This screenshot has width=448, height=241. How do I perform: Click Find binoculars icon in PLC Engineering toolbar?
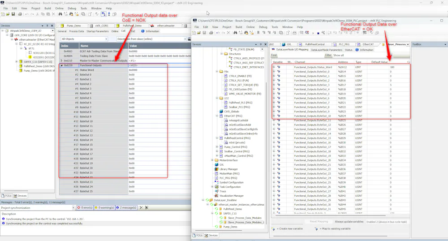pos(235,33)
